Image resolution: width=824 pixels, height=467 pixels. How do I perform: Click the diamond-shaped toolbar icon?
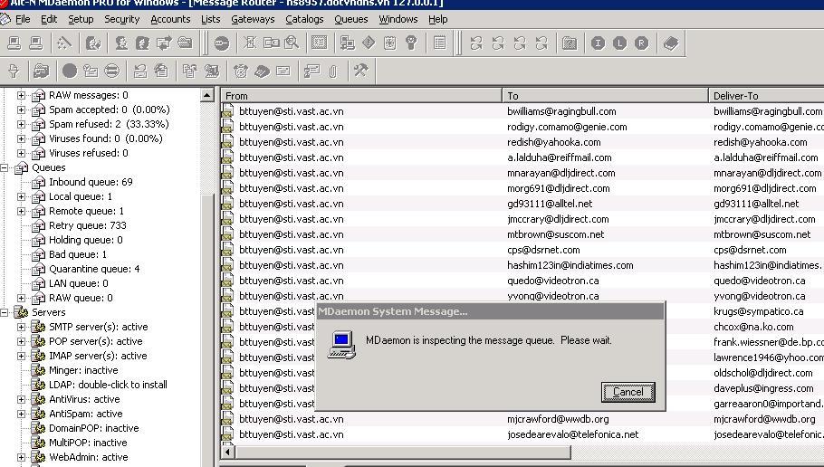click(x=369, y=43)
